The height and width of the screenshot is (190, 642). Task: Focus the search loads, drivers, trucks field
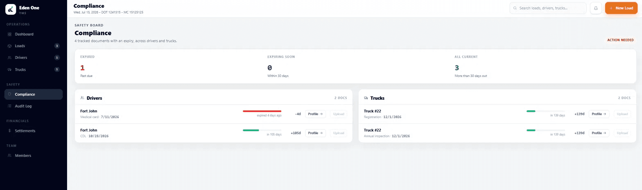click(x=548, y=8)
